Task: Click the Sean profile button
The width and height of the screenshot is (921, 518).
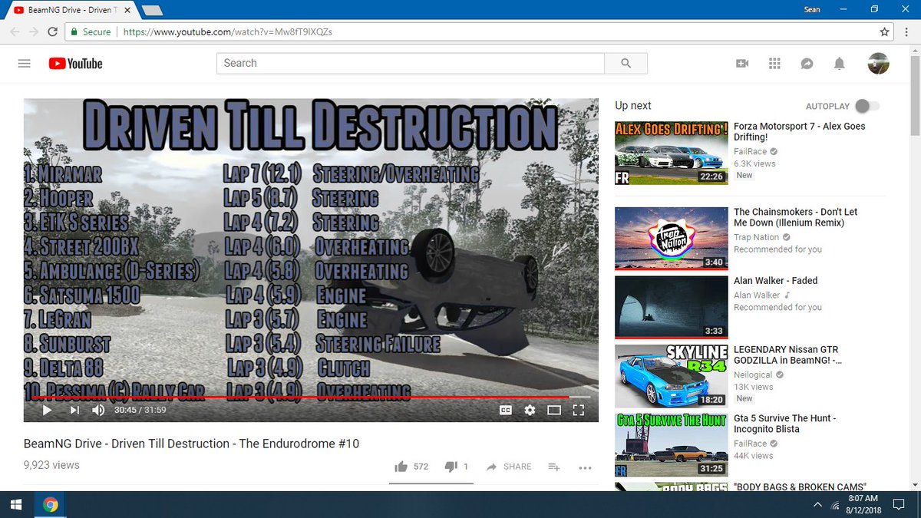Action: pos(812,10)
